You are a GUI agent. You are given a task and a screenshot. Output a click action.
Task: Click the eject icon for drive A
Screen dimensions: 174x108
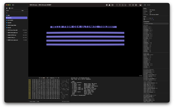click(153, 18)
